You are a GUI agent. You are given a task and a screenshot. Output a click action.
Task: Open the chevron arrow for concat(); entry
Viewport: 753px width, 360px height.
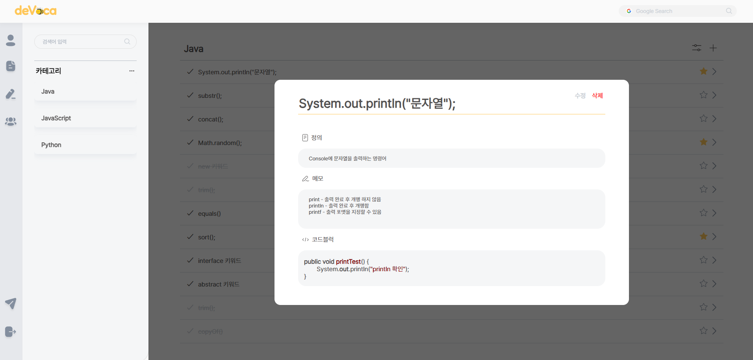click(715, 118)
